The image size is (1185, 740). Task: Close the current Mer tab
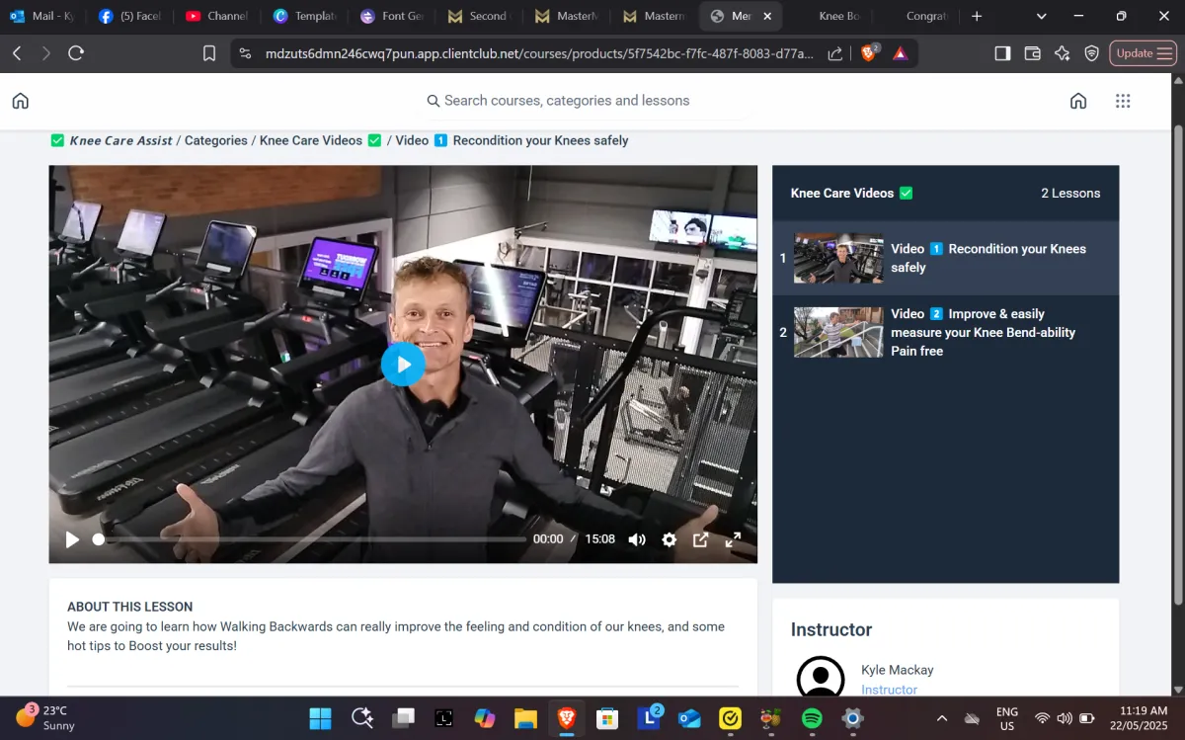[767, 16]
